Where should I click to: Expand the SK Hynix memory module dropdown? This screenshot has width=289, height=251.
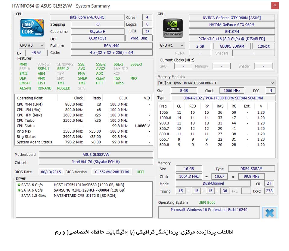[216, 83]
